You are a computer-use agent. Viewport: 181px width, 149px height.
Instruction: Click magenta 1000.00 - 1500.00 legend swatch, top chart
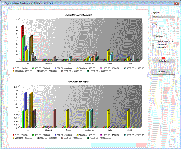point(101,68)
